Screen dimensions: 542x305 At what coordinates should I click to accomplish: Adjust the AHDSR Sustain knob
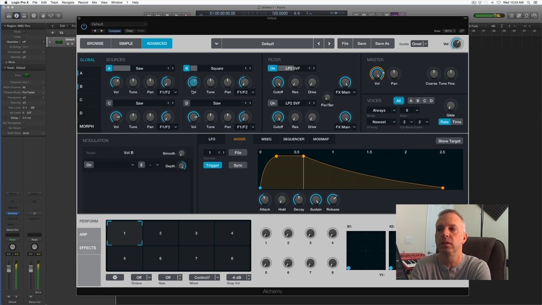click(316, 199)
